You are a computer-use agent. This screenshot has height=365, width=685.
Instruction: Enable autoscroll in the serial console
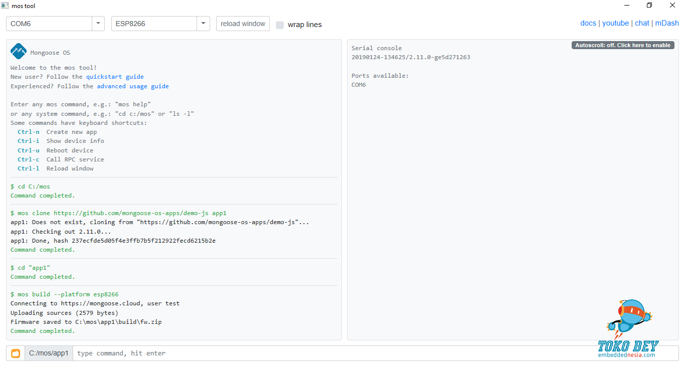point(622,45)
